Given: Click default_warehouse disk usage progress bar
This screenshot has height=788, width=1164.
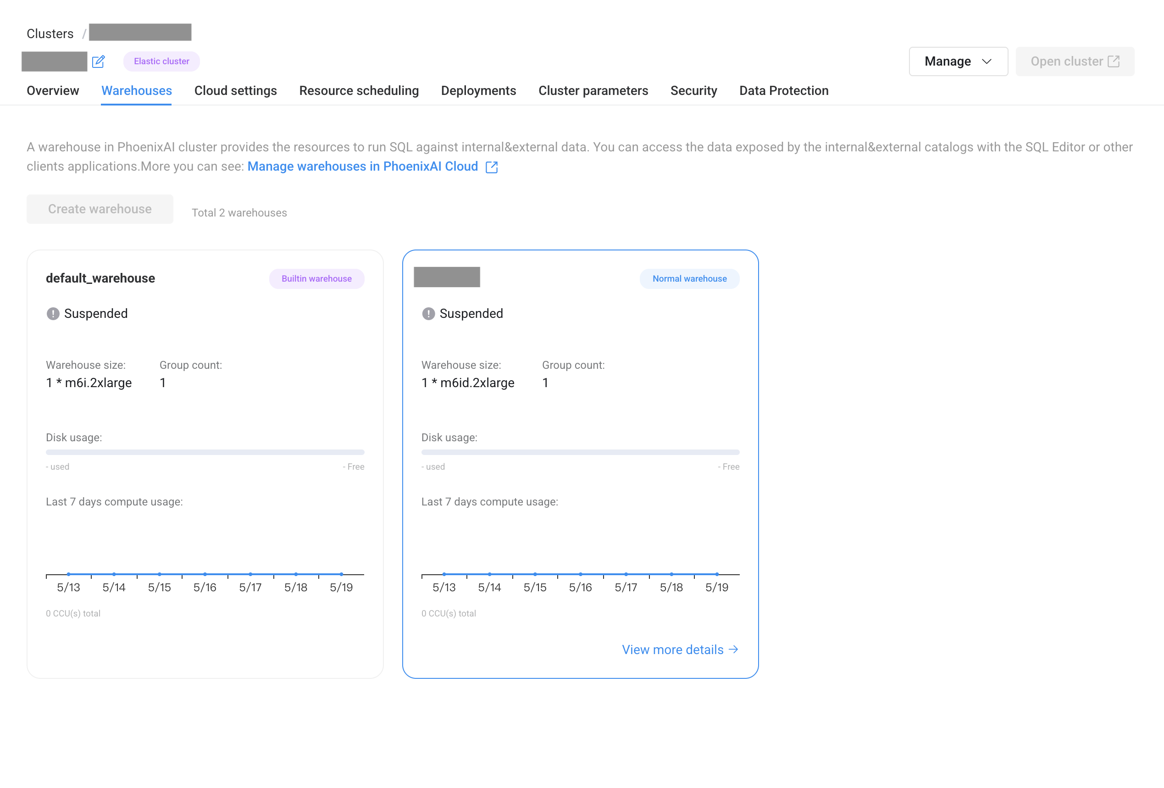Looking at the screenshot, I should coord(205,452).
